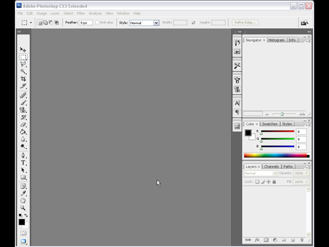The height and width of the screenshot is (247, 329).
Task: Select the Type tool
Action: pos(23,163)
